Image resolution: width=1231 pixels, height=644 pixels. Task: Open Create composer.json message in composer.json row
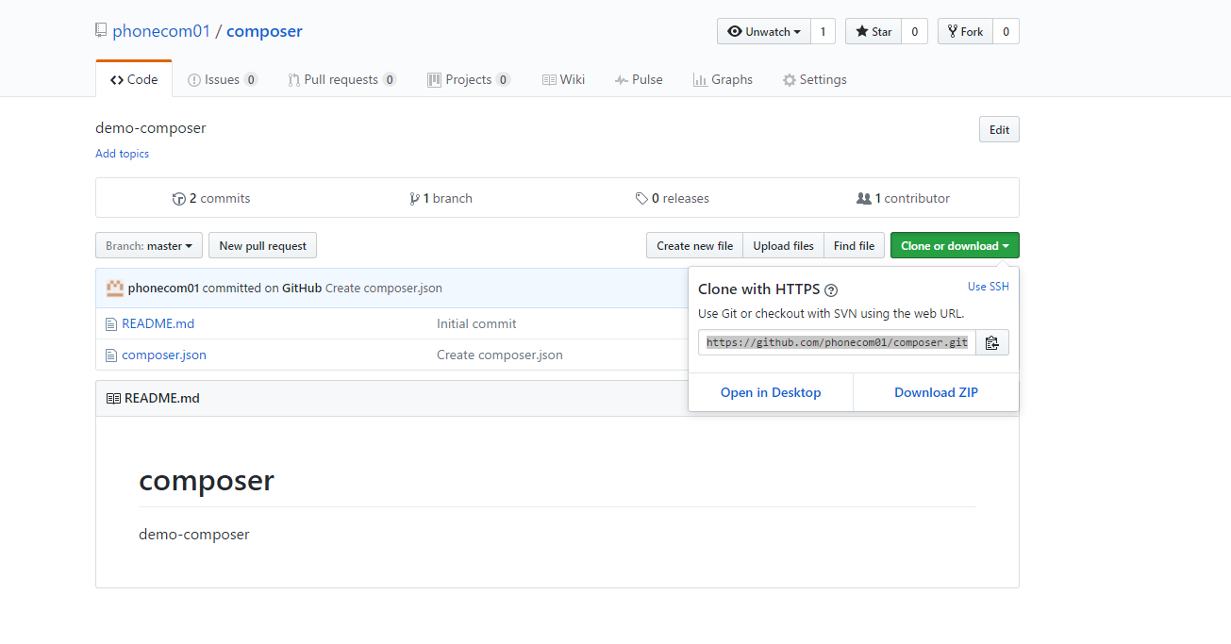click(x=500, y=355)
